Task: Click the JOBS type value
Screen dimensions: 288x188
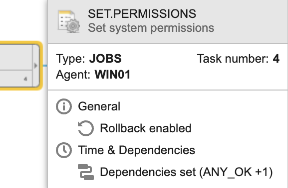Action: click(x=105, y=59)
